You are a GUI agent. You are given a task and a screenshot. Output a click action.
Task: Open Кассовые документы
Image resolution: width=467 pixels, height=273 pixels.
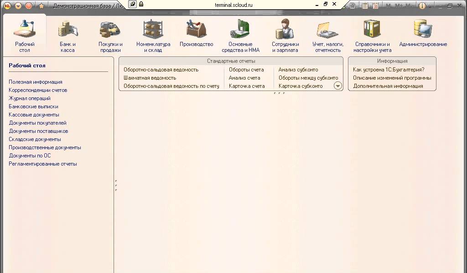point(34,115)
